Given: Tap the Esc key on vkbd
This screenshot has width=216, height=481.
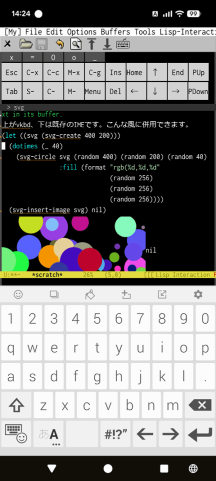Looking at the screenshot, I should click(11, 72).
